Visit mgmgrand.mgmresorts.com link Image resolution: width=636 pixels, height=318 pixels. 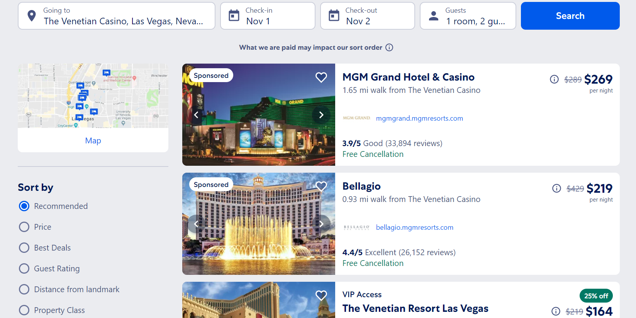point(419,118)
